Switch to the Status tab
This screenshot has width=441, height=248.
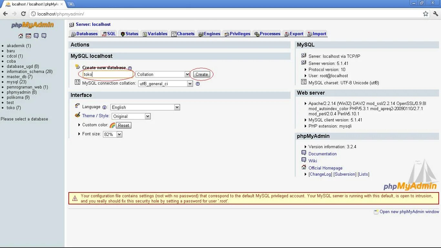pyautogui.click(x=129, y=34)
